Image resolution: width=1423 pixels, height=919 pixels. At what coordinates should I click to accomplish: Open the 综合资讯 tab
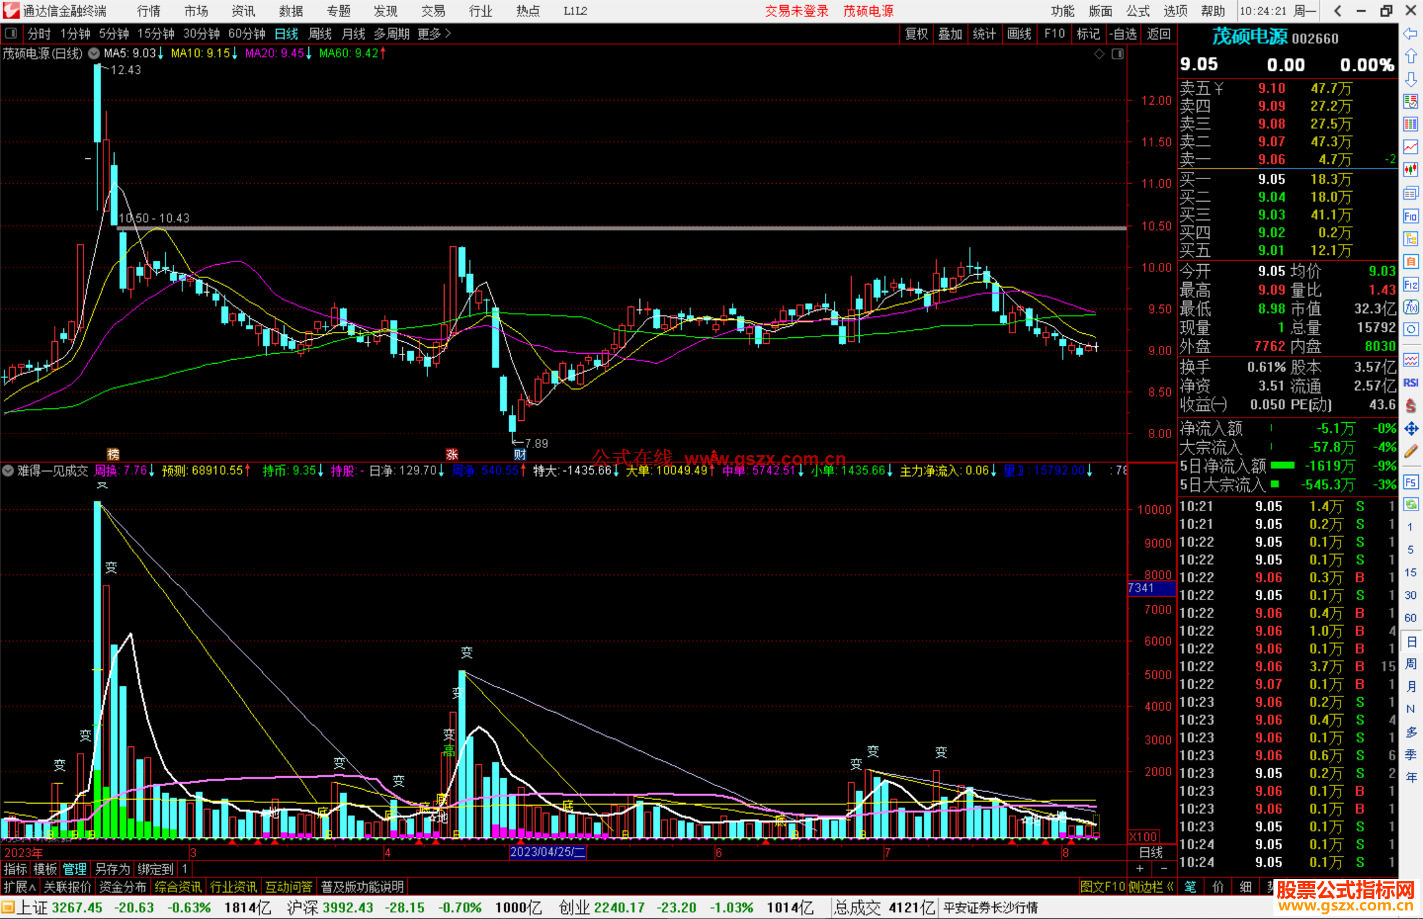click(x=178, y=887)
